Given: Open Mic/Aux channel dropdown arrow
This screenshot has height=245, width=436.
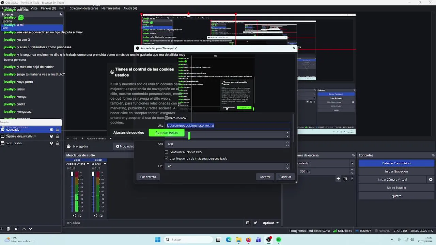Looking at the screenshot, I should [x=105, y=164].
